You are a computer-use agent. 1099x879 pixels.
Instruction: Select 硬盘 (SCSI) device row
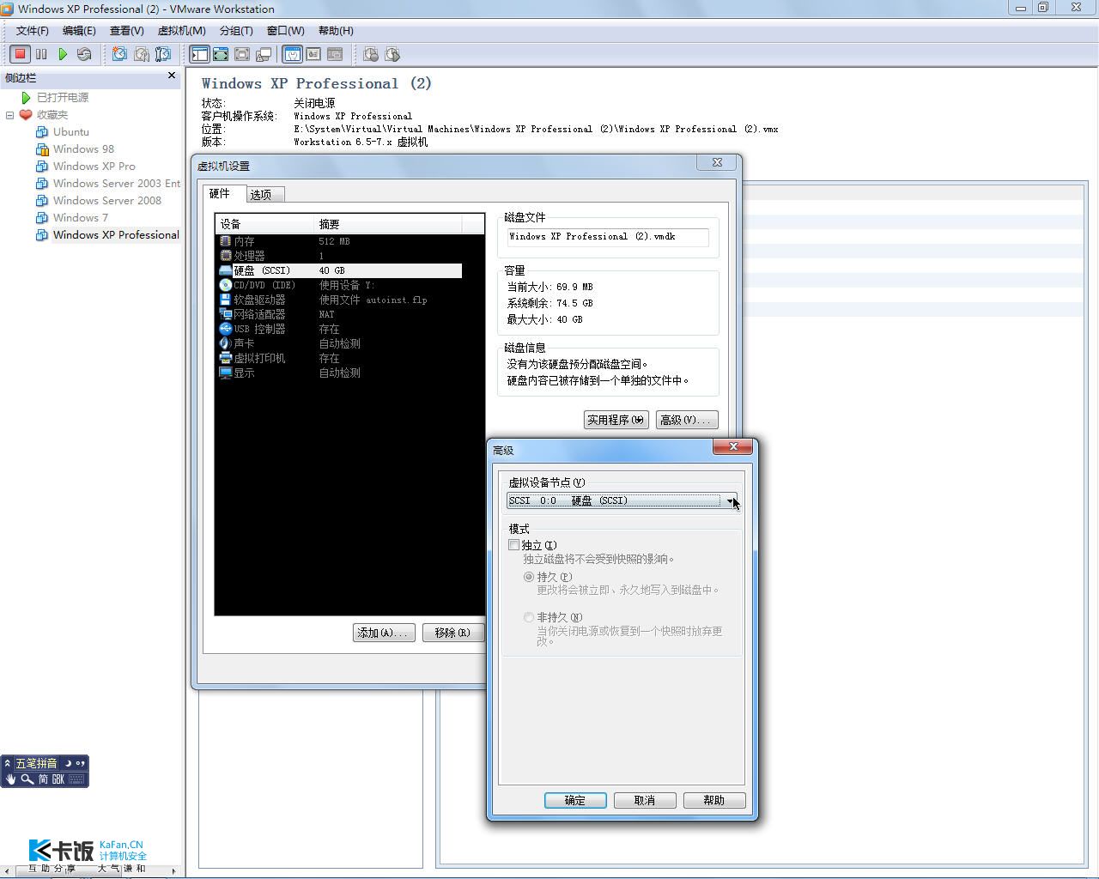338,270
